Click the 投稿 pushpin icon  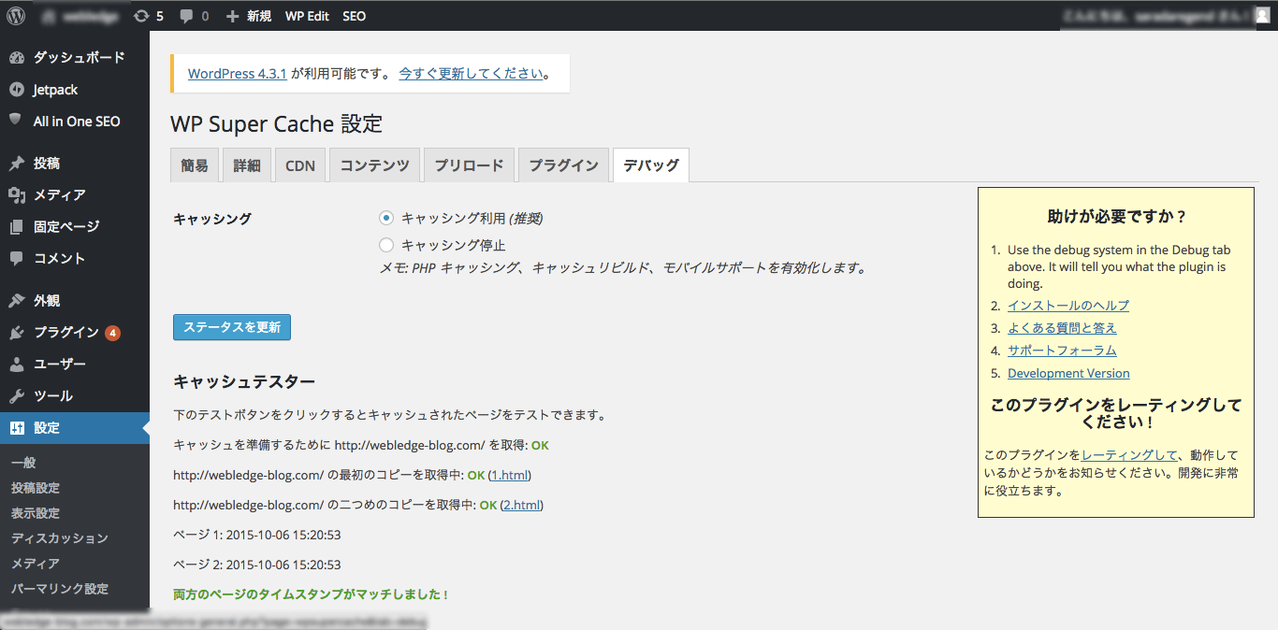(x=17, y=164)
